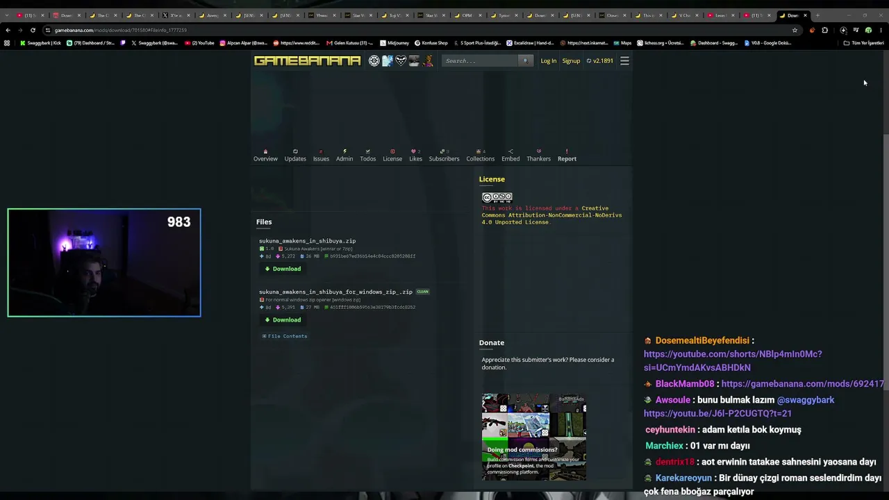Open the Thankers tab
The image size is (889, 500).
[538, 156]
